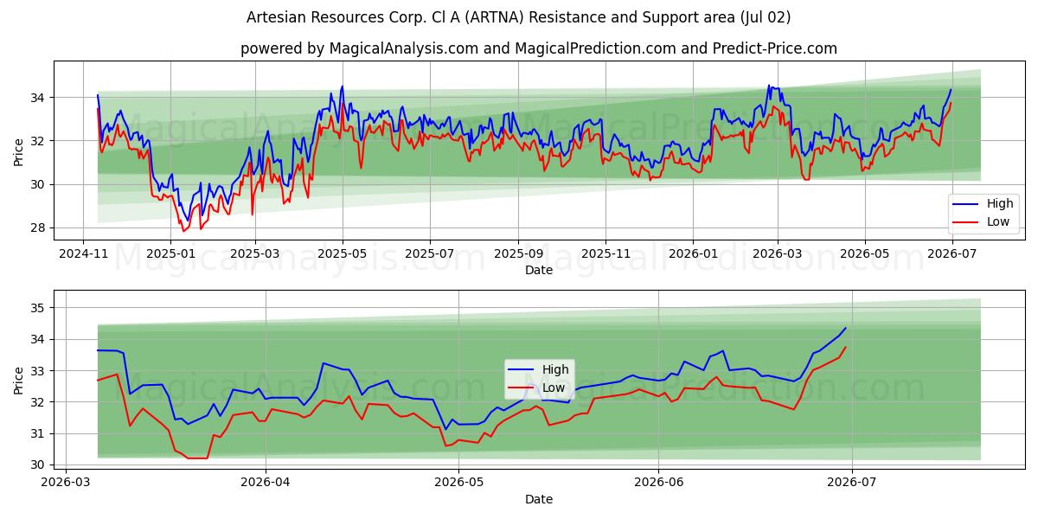Click the '31' price tick on the bottom chart

click(40, 433)
